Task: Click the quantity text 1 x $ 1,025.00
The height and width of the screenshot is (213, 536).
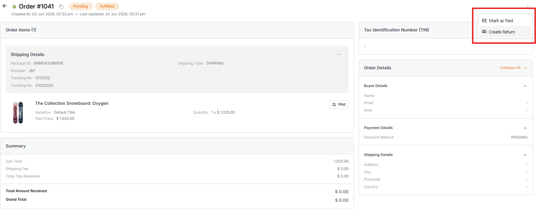Action: tap(223, 113)
